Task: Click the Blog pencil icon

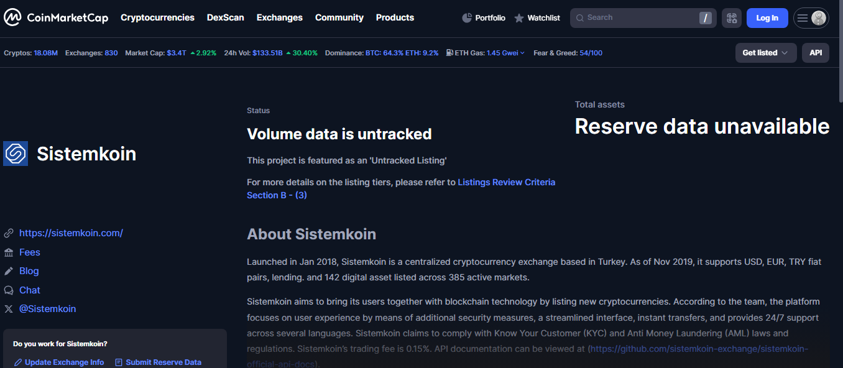Action: 9,271
